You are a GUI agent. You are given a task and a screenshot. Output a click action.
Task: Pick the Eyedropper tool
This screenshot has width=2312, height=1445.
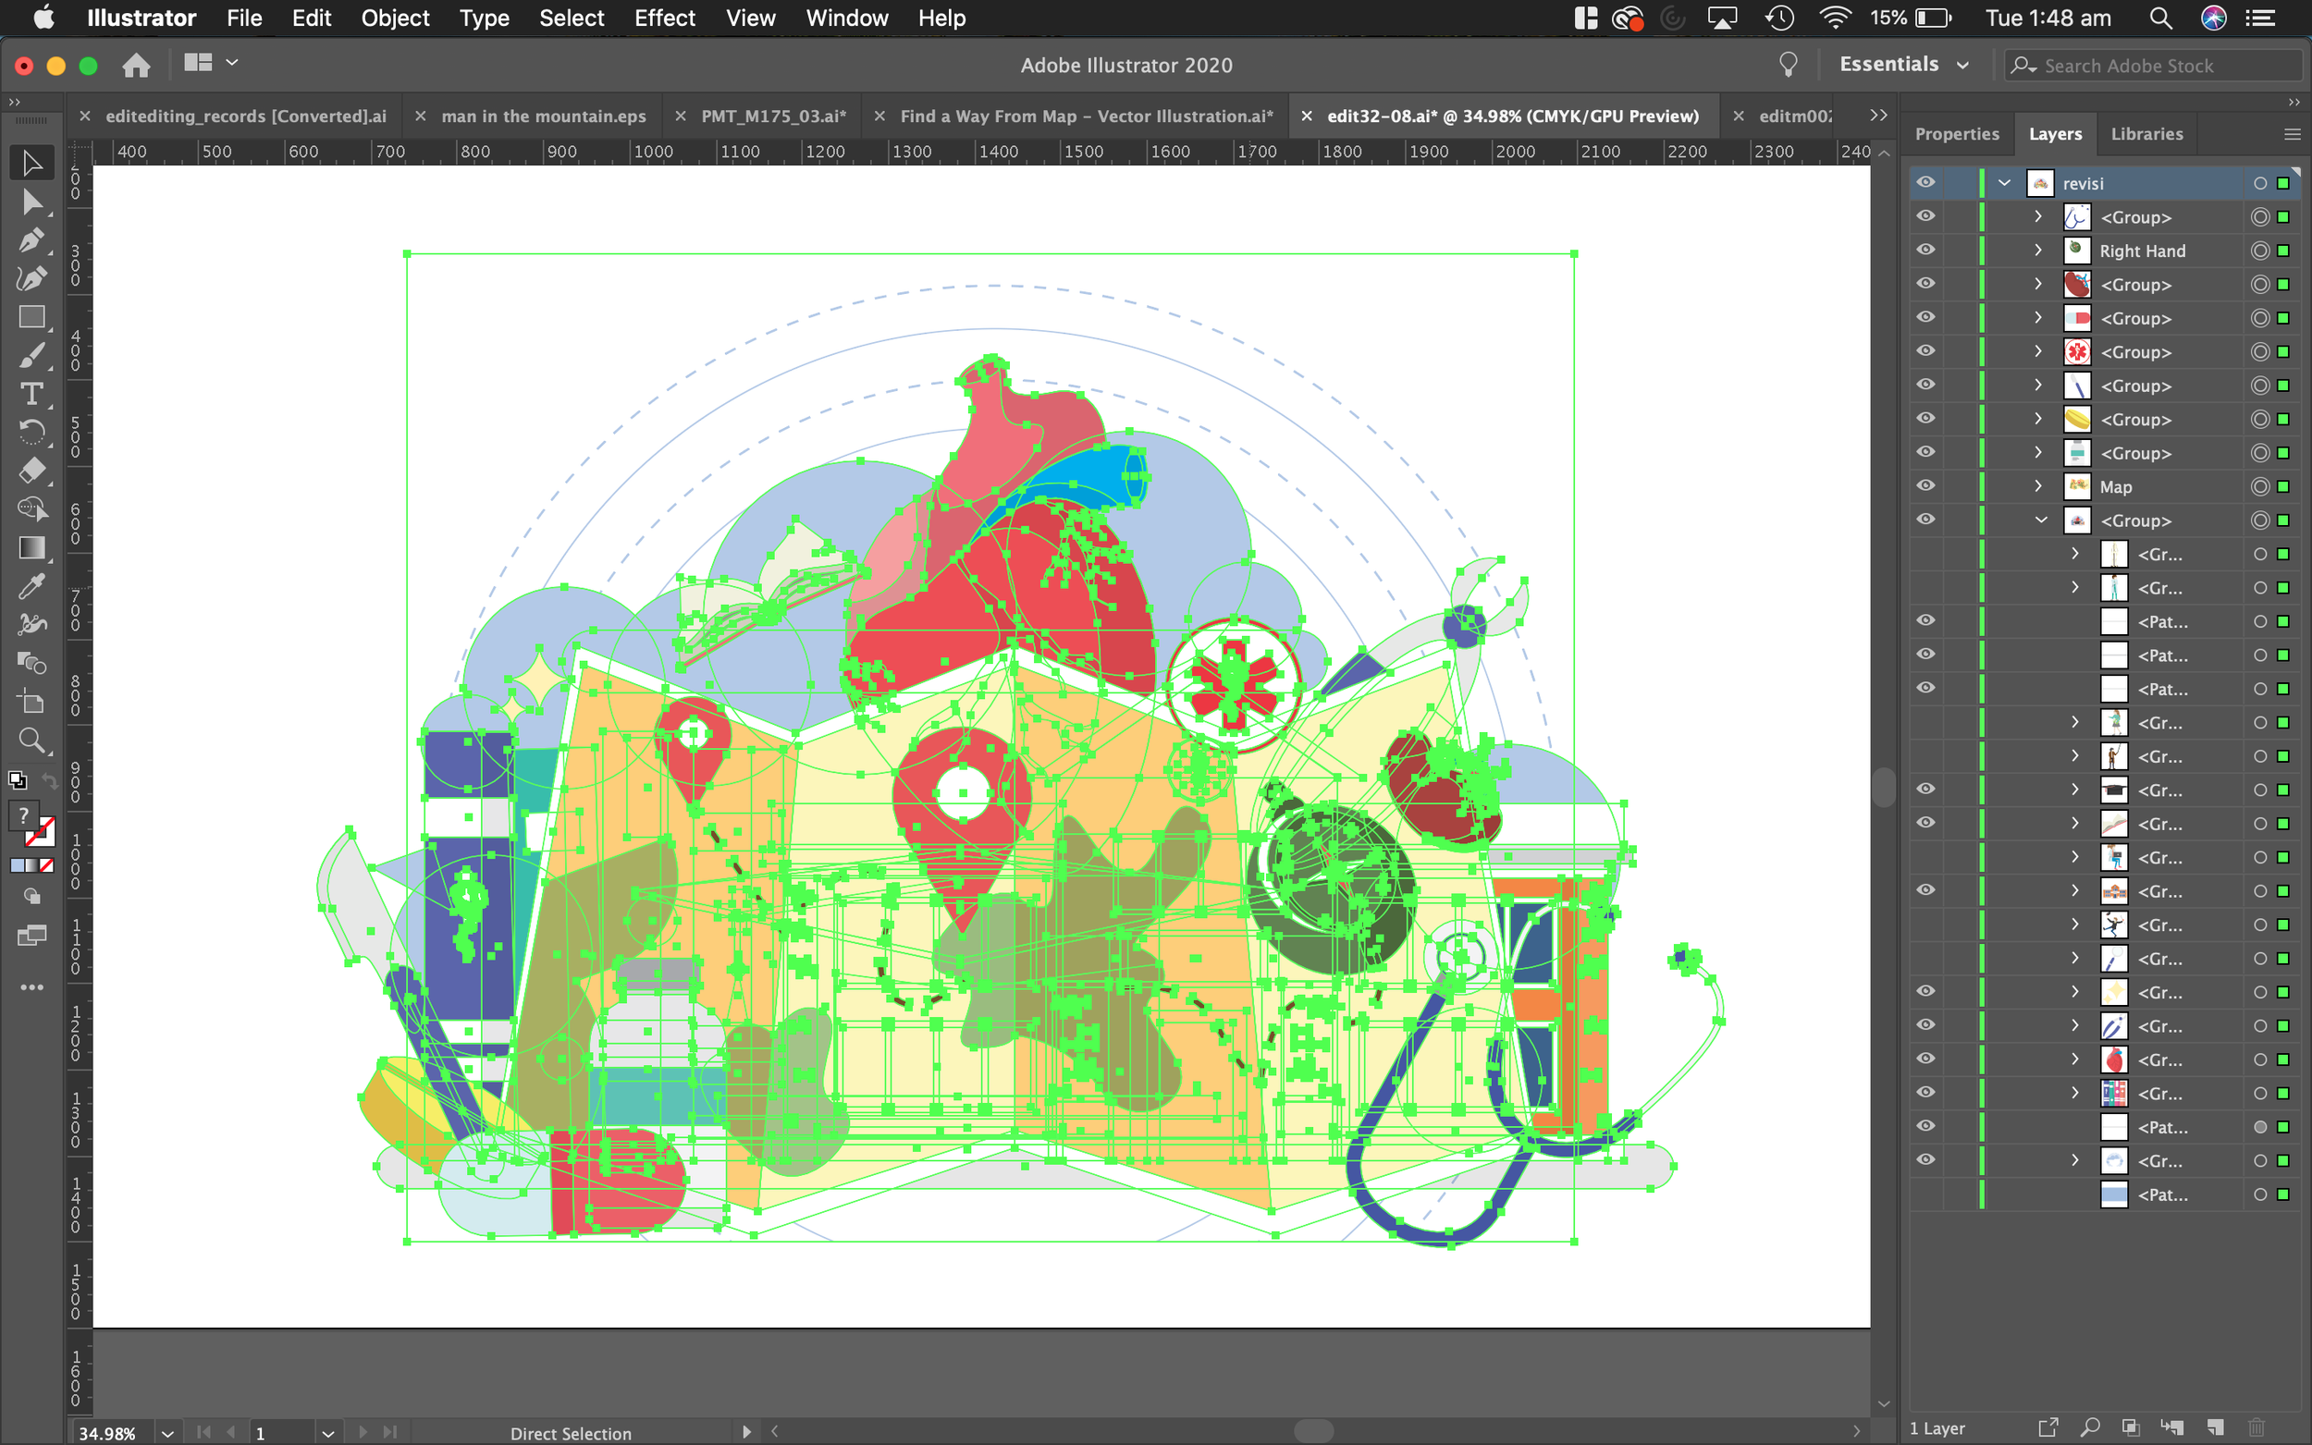[x=31, y=586]
